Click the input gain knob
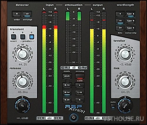Screen dimensions: 147x125 [22, 106]
